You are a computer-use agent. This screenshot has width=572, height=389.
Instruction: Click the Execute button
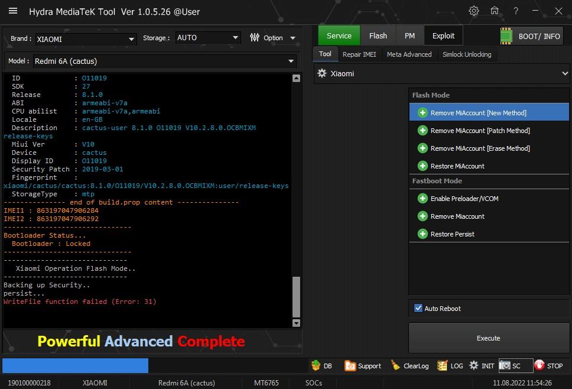coord(488,338)
